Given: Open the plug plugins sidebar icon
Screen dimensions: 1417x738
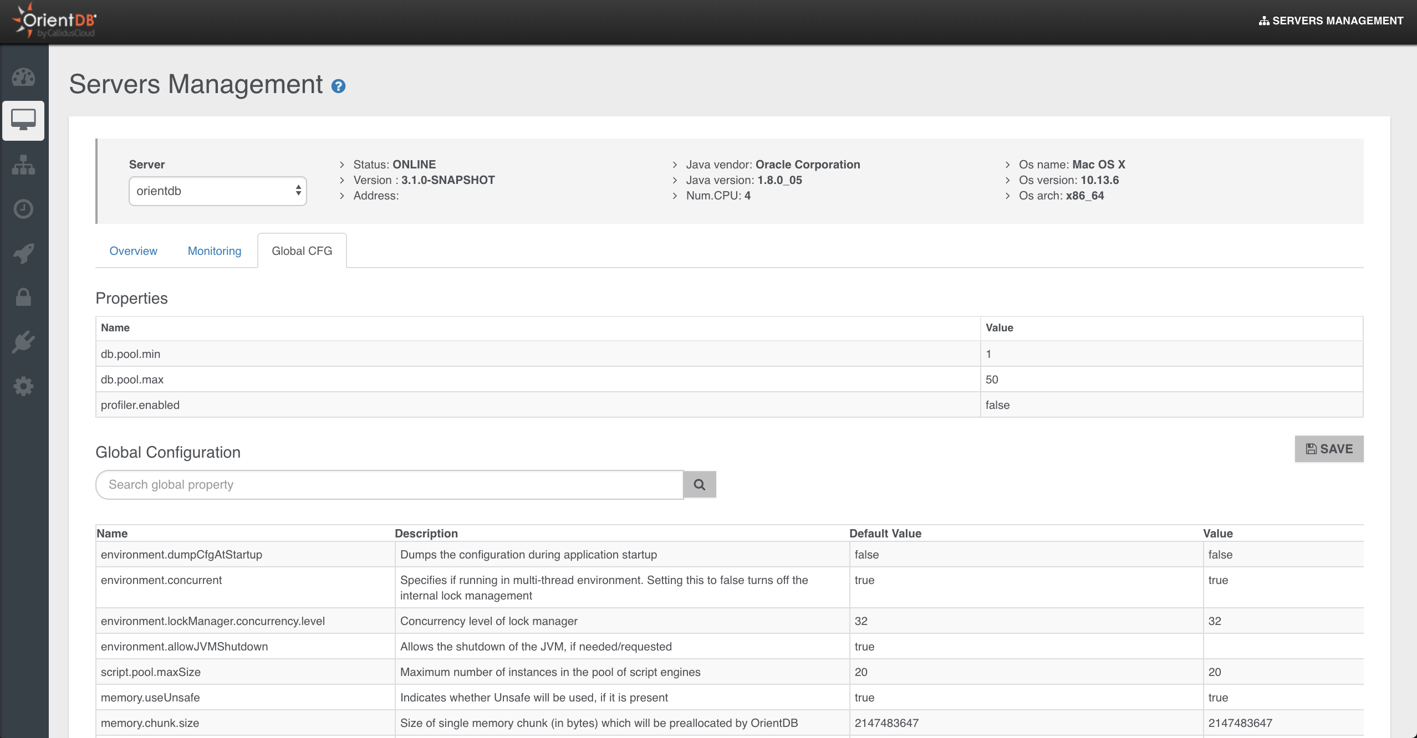Looking at the screenshot, I should tap(23, 342).
